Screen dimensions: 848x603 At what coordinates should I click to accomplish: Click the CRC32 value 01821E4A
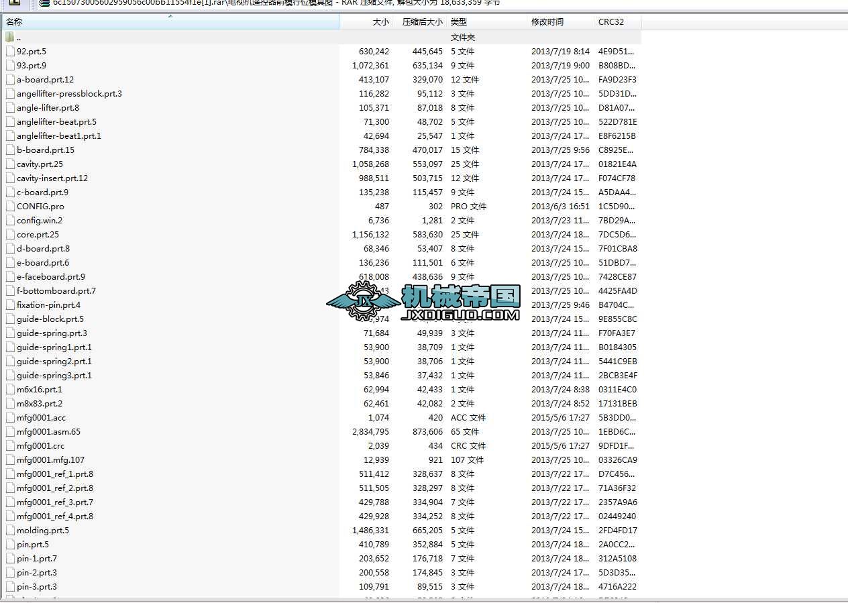(x=618, y=164)
